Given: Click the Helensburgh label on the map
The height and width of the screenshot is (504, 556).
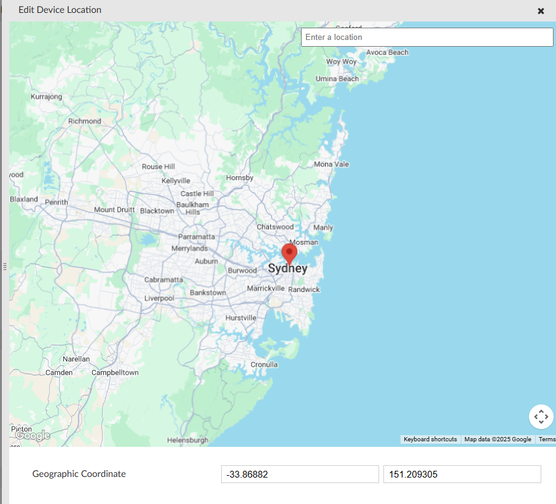Looking at the screenshot, I should 187,440.
